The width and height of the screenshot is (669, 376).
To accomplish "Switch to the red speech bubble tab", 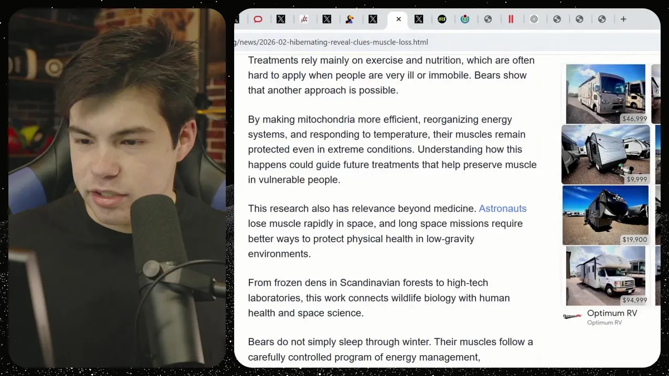I will (258, 19).
